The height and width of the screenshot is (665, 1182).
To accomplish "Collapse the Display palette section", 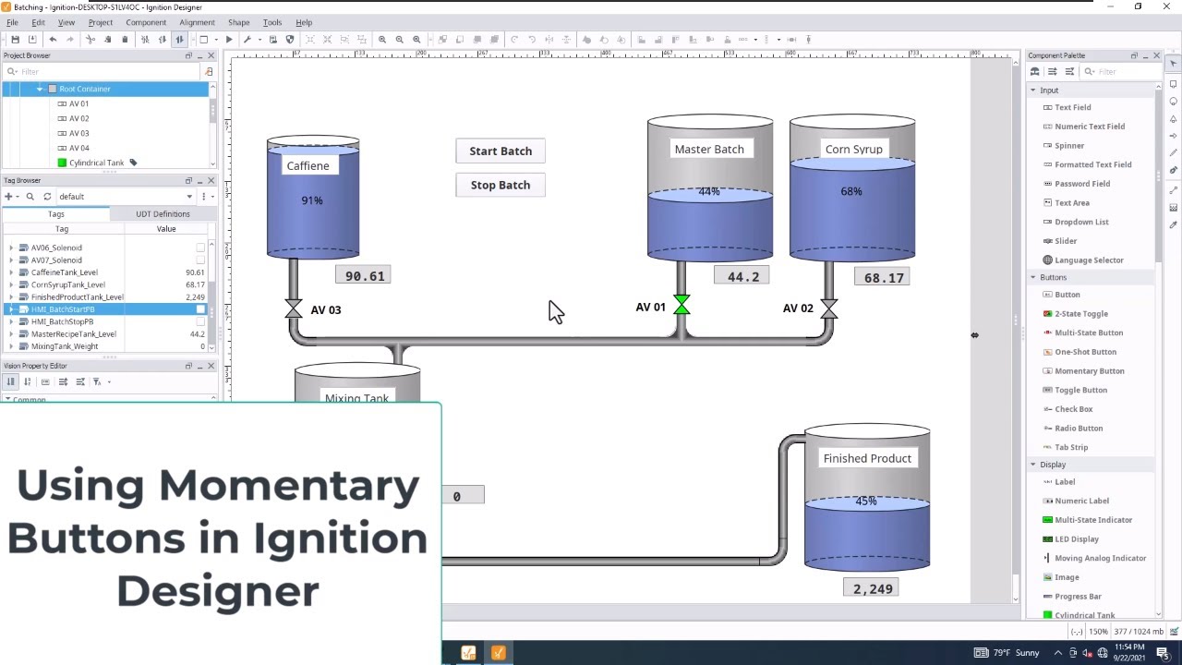I will (1033, 465).
